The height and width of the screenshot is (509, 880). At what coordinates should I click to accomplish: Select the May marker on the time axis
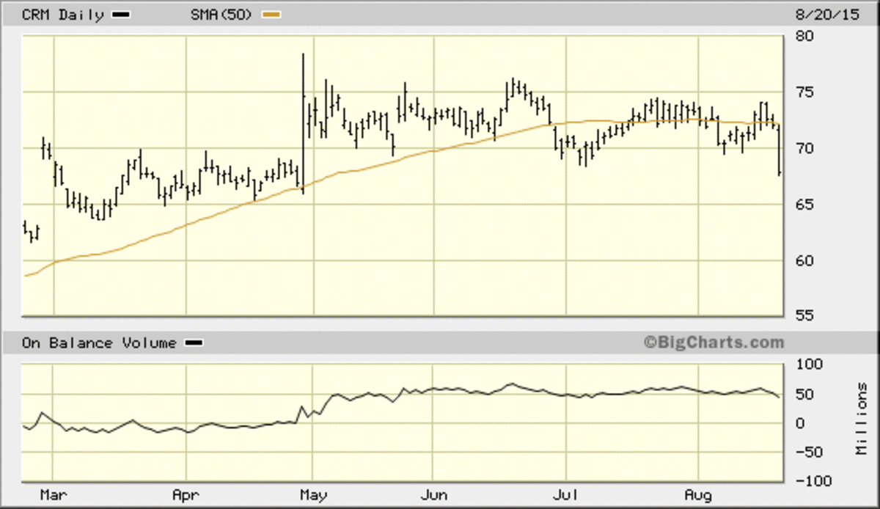(x=313, y=496)
